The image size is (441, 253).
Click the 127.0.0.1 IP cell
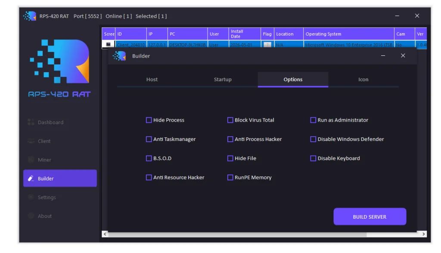157,45
